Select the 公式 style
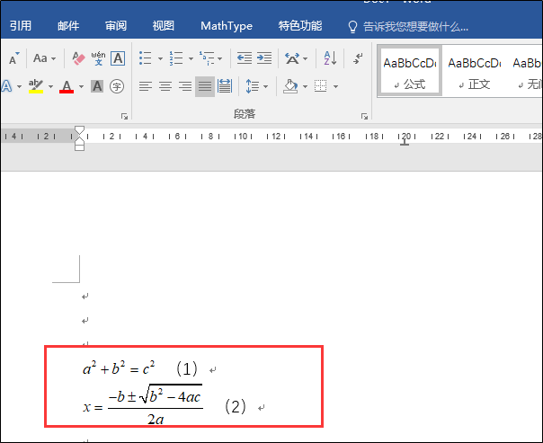Viewport: 543px width, 443px height. (x=410, y=71)
